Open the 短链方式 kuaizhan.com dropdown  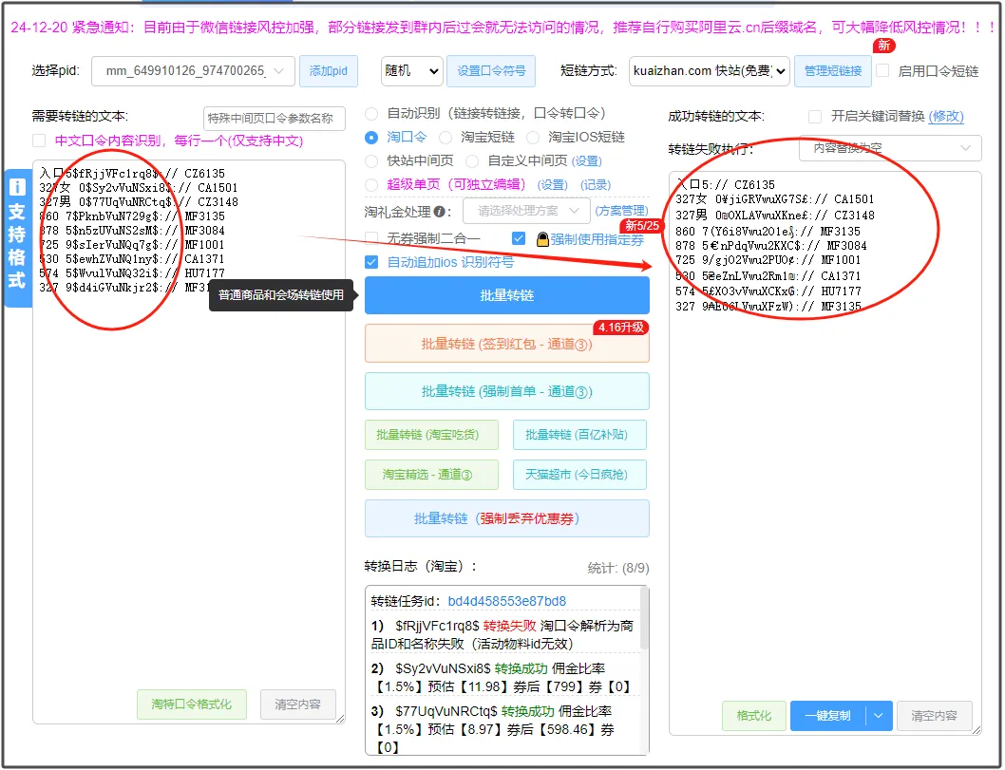pyautogui.click(x=709, y=70)
